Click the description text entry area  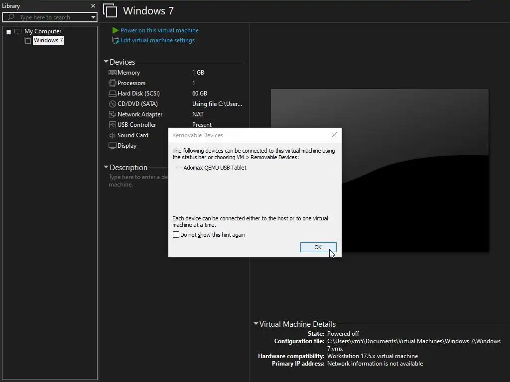coord(138,181)
